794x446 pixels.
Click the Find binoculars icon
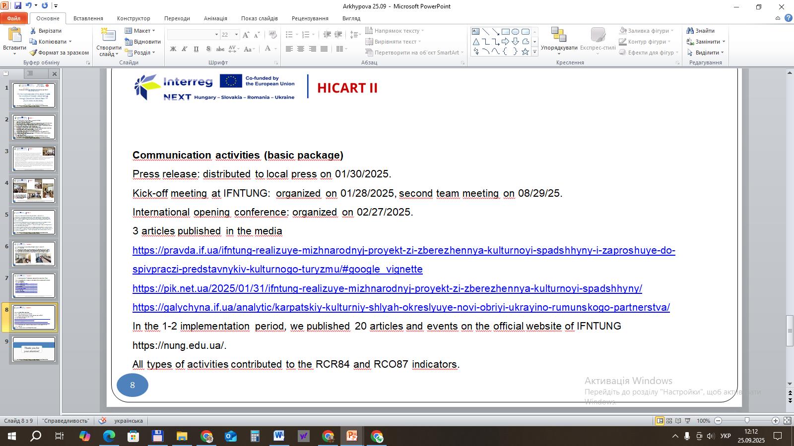tap(690, 31)
